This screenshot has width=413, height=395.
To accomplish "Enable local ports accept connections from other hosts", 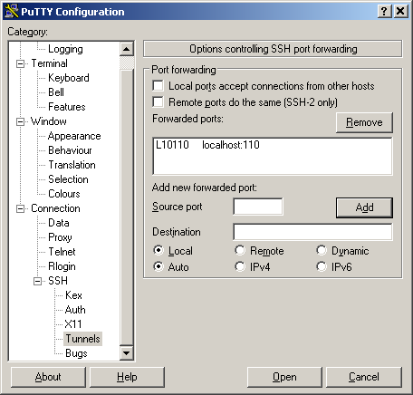I will (158, 86).
